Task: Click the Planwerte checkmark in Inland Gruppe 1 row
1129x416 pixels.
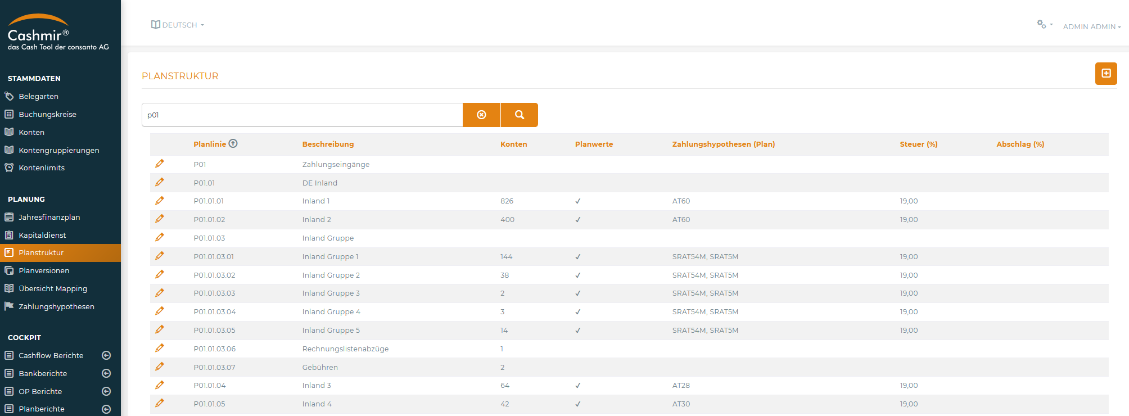Action: (578, 256)
